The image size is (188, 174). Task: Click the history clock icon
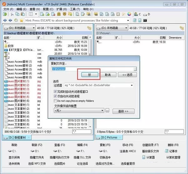coord(16,20)
